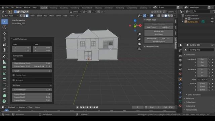Enable solid viewport shading
215x121 pixels.
tap(166, 16)
